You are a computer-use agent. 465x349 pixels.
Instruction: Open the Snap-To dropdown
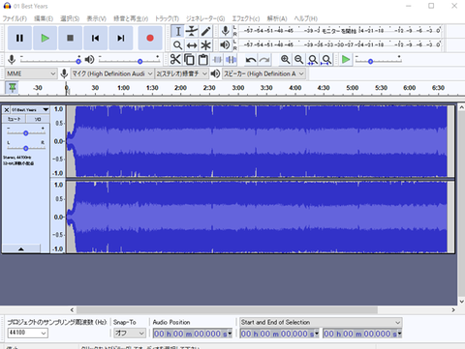pos(130,333)
